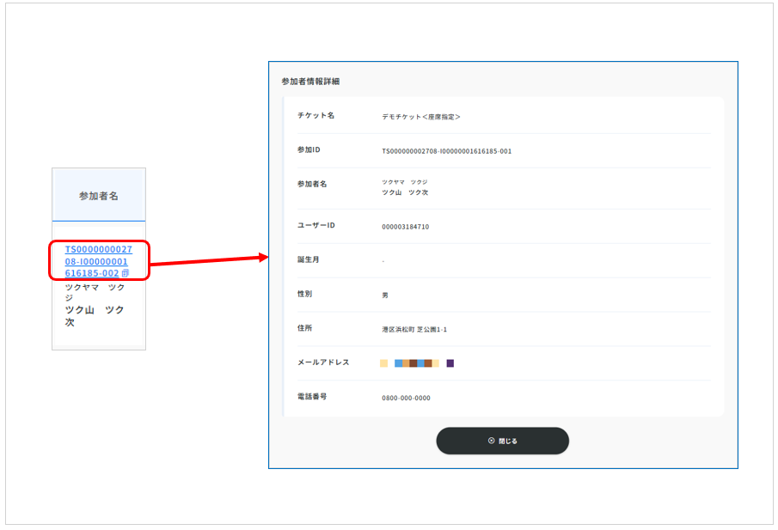
Task: Click the 電話番号 field label
Action: tap(312, 397)
